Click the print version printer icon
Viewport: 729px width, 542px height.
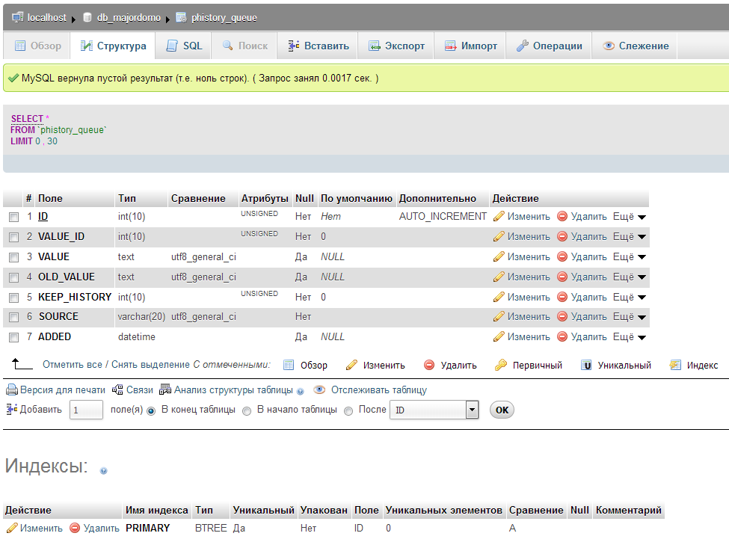click(12, 390)
